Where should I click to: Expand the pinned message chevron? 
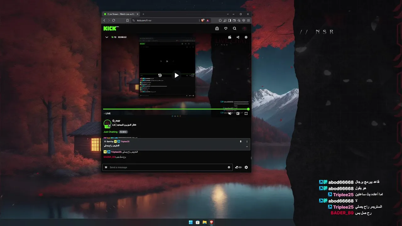click(x=247, y=147)
